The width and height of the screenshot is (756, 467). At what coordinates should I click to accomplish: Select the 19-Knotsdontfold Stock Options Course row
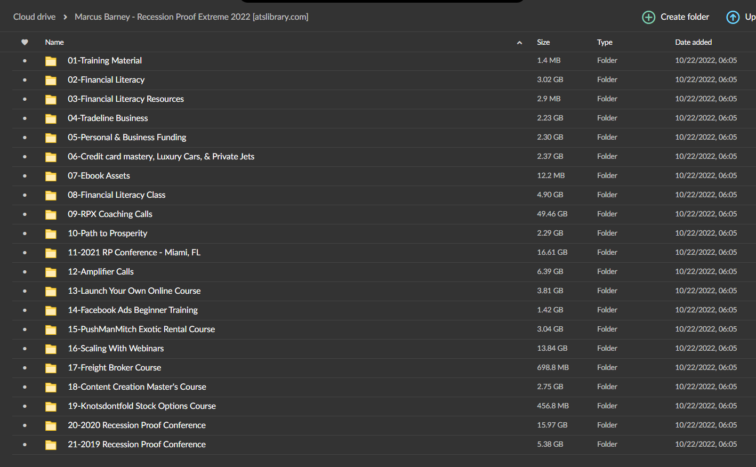tap(384, 406)
